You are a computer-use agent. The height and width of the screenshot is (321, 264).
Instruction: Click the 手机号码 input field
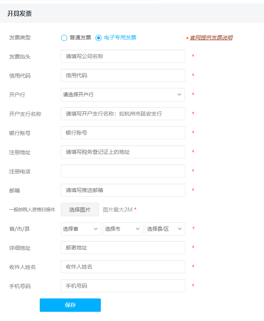click(x=123, y=286)
